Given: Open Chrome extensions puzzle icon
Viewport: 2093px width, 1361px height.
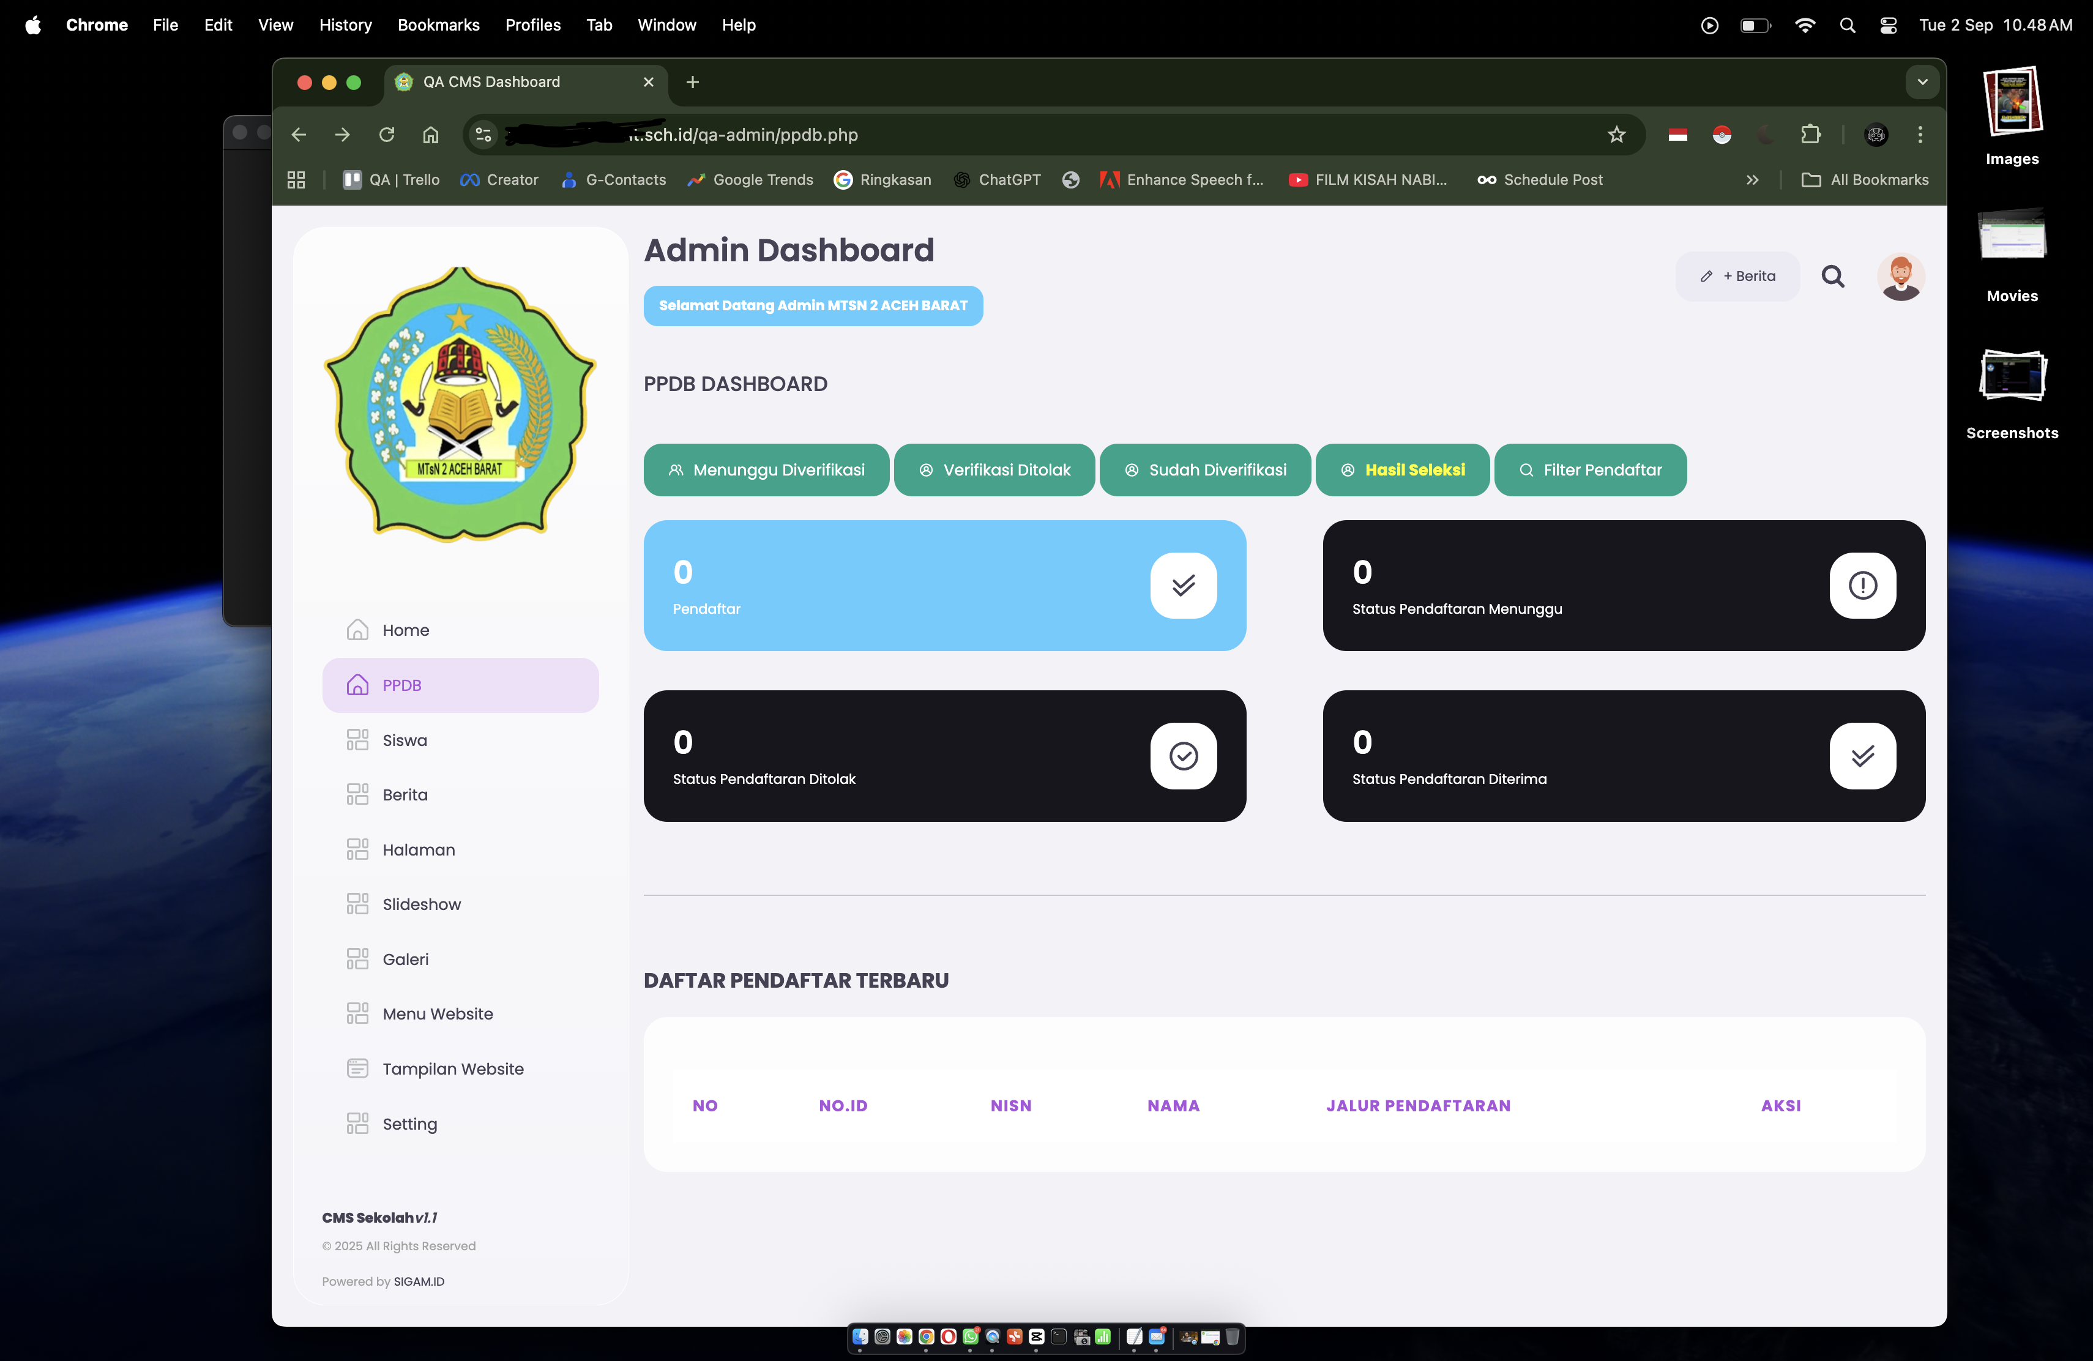Looking at the screenshot, I should click(1810, 135).
